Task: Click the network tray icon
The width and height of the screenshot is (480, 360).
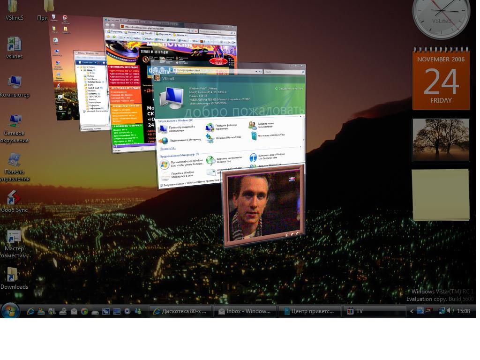Action: click(x=442, y=311)
